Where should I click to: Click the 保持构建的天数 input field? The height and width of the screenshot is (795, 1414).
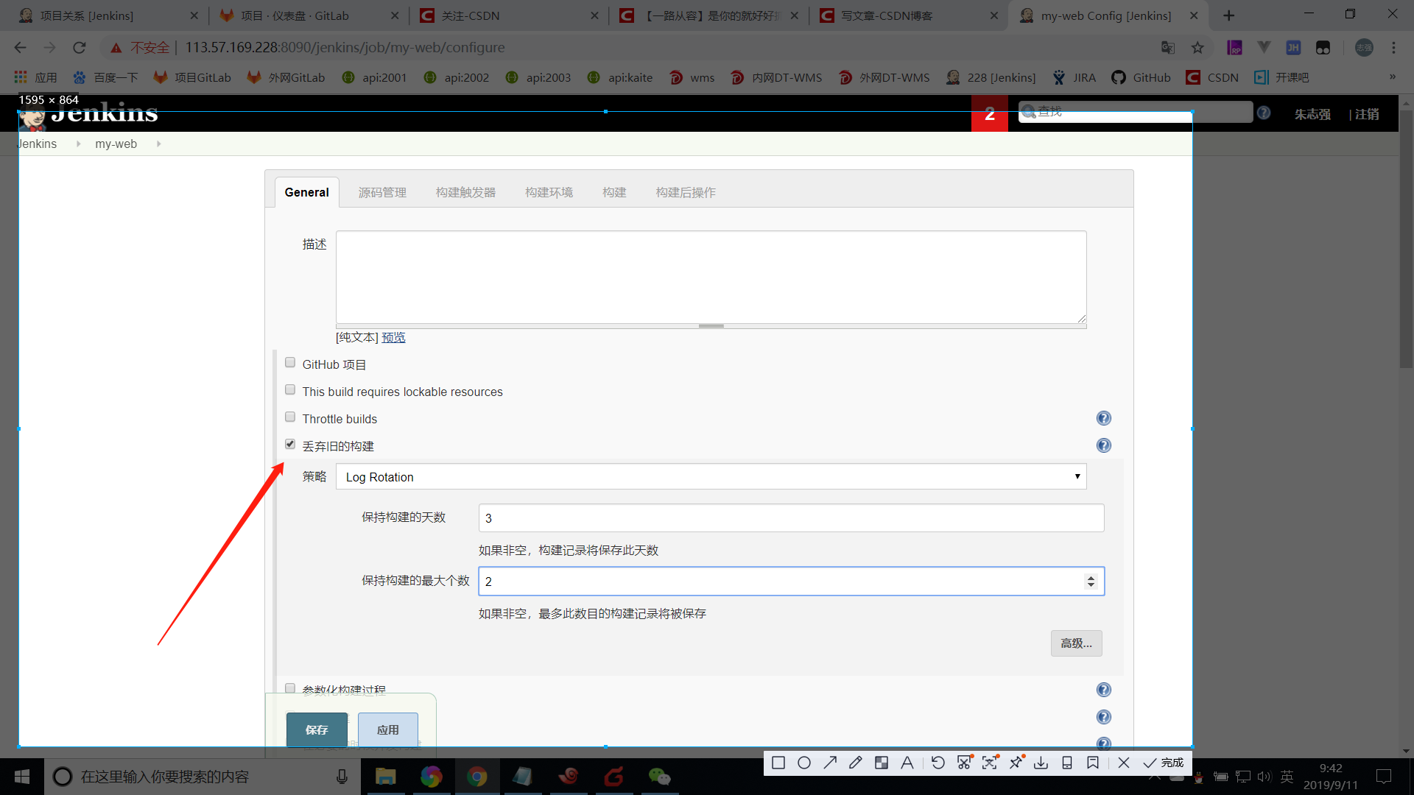coord(791,517)
